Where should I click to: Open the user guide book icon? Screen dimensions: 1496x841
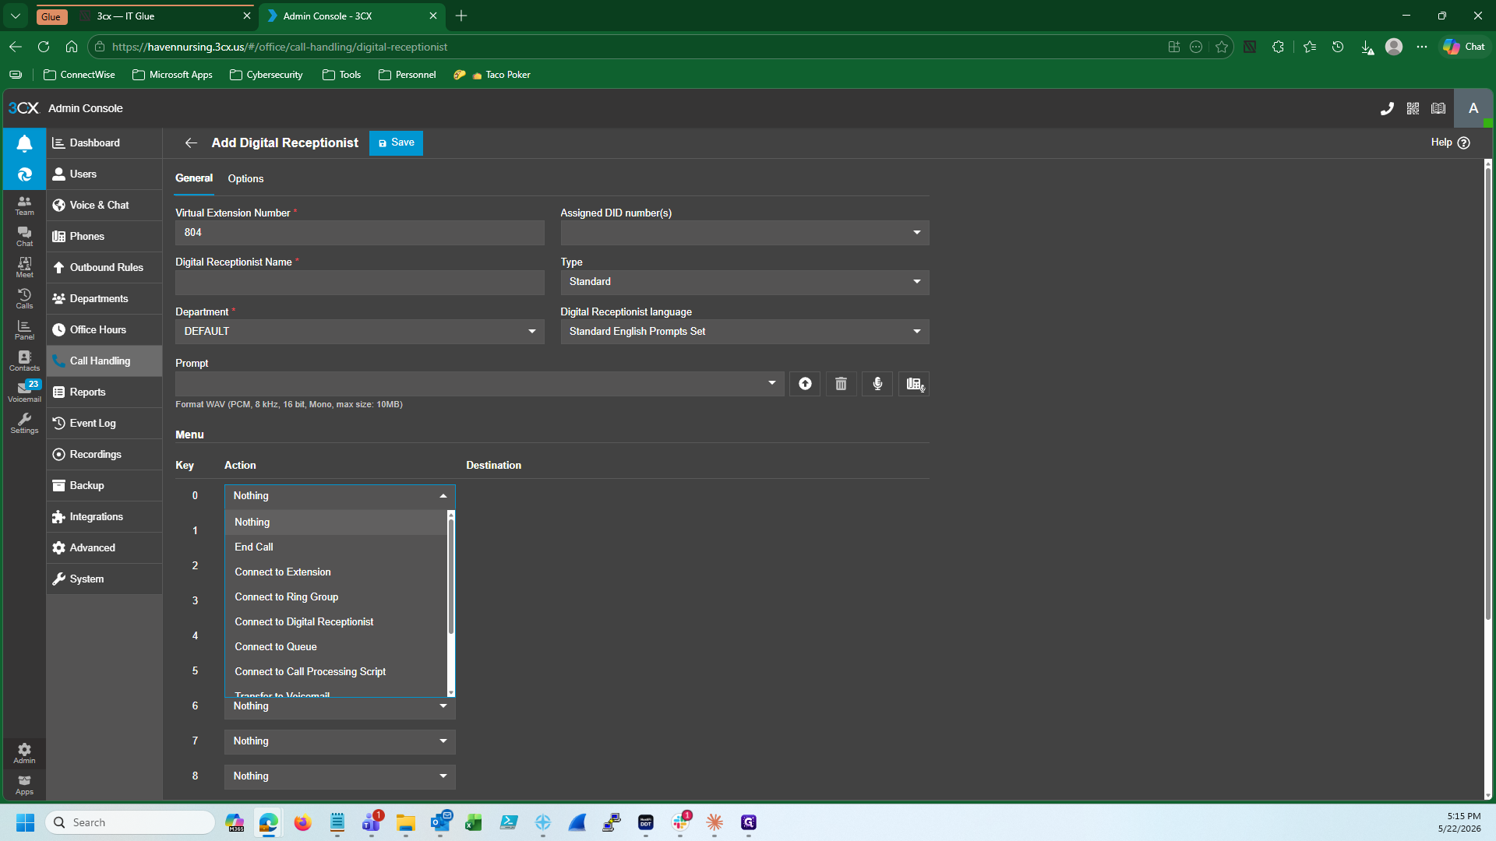point(1438,108)
